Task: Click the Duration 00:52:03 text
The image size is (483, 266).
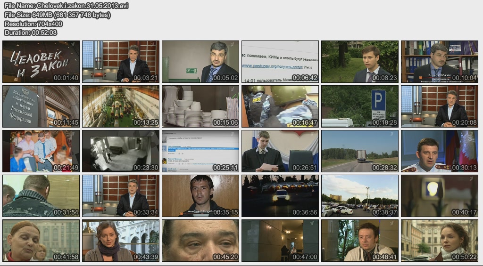Action: [x=31, y=32]
